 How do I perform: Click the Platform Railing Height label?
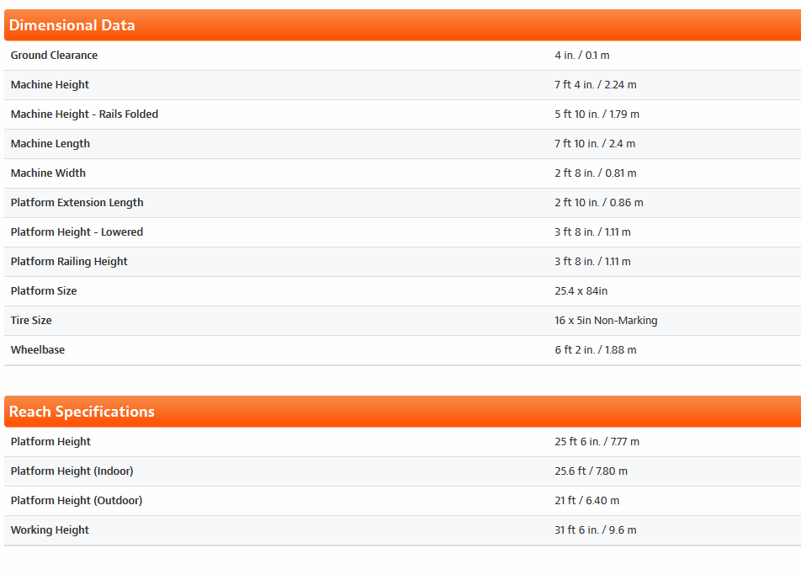coord(69,262)
